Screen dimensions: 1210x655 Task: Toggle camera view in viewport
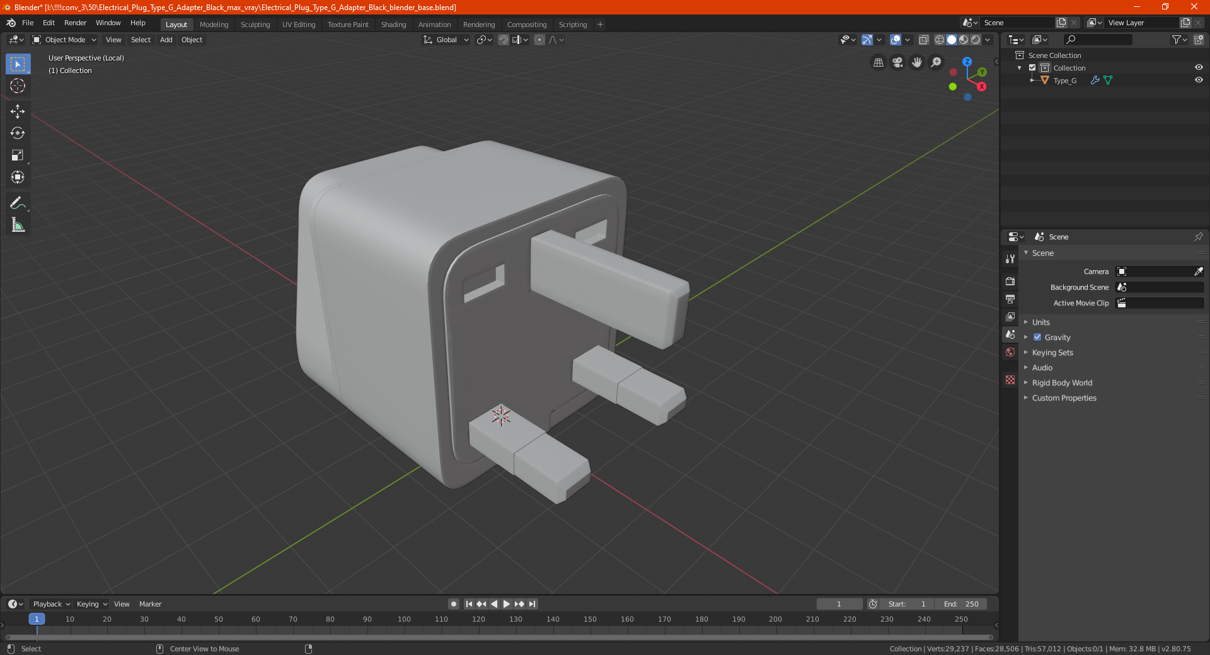(x=897, y=62)
